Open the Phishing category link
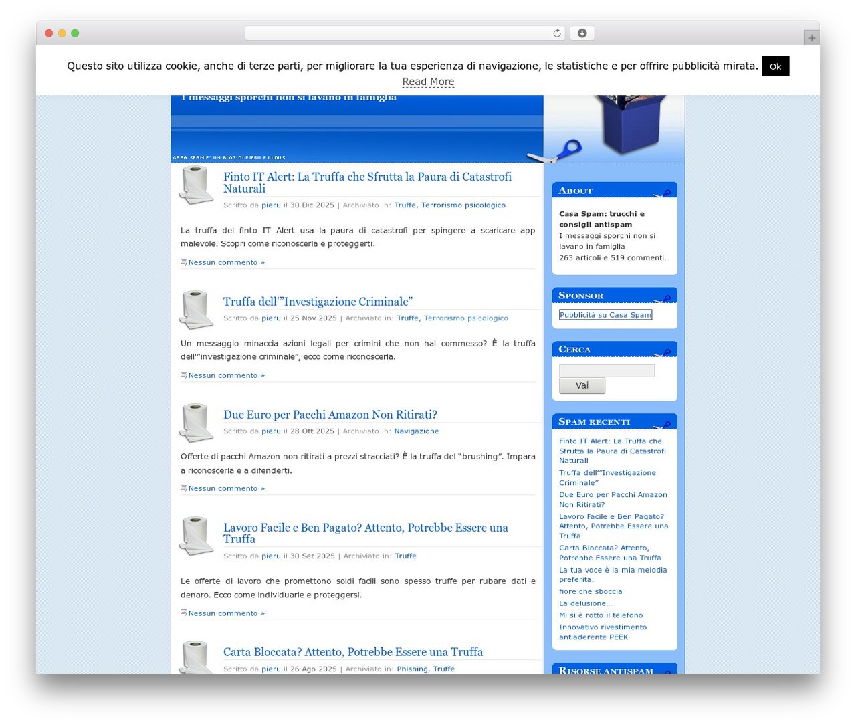 click(412, 669)
